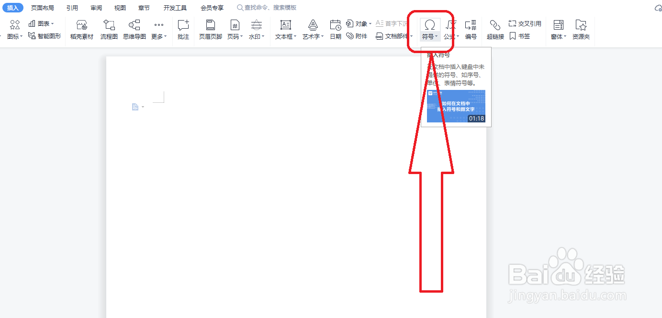Expand the 艺术字 dropdown arrow
This screenshot has height=318, width=662.
click(x=323, y=36)
